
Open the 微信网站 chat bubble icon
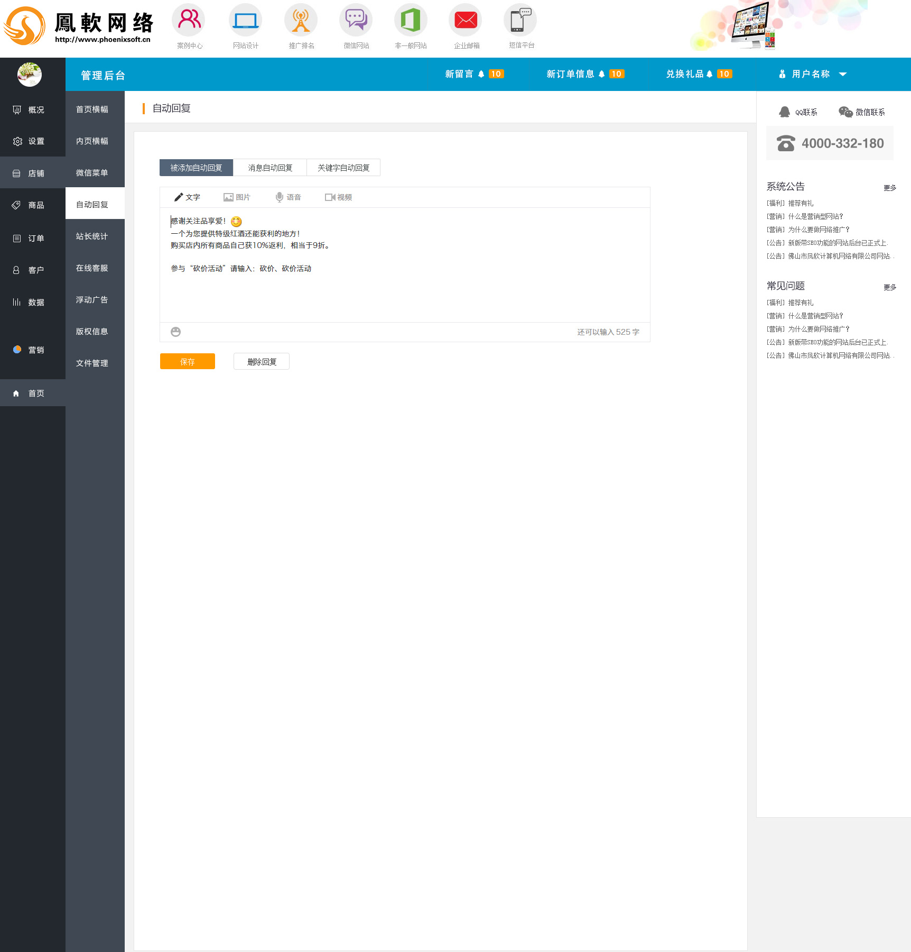[356, 20]
